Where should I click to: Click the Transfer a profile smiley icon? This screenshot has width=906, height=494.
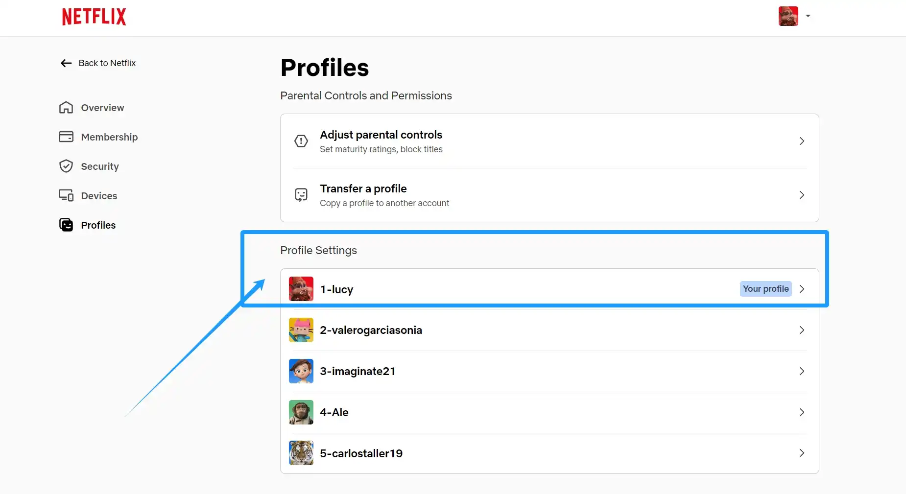click(301, 195)
